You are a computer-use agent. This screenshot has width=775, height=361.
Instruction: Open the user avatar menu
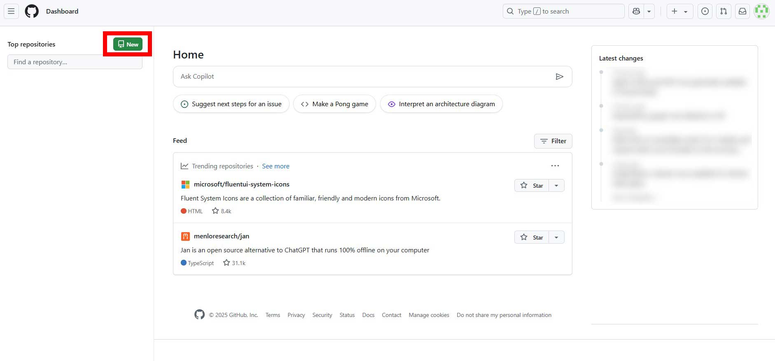point(761,11)
